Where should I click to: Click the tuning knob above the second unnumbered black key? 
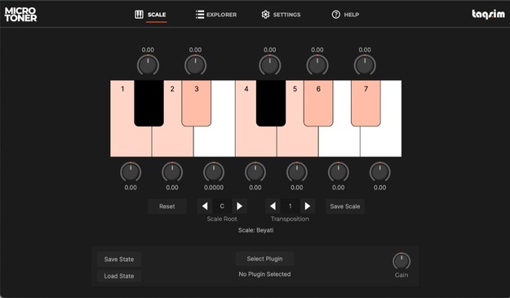(270, 64)
